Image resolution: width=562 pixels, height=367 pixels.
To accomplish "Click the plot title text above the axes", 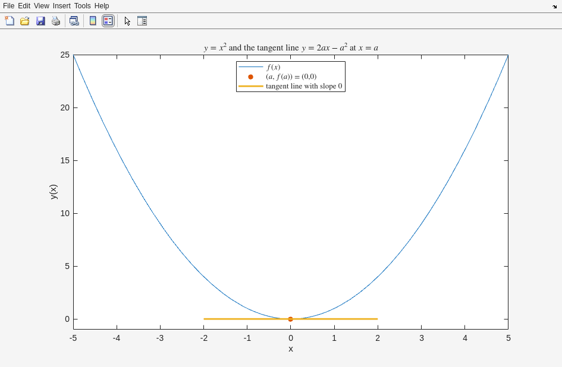I will click(x=291, y=48).
